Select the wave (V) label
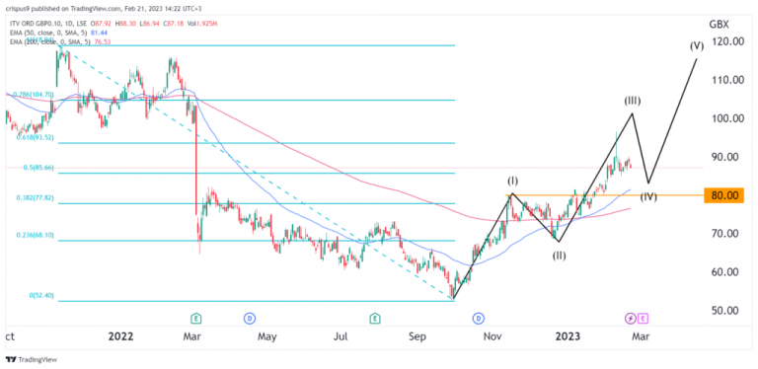The image size is (758, 369). click(697, 46)
